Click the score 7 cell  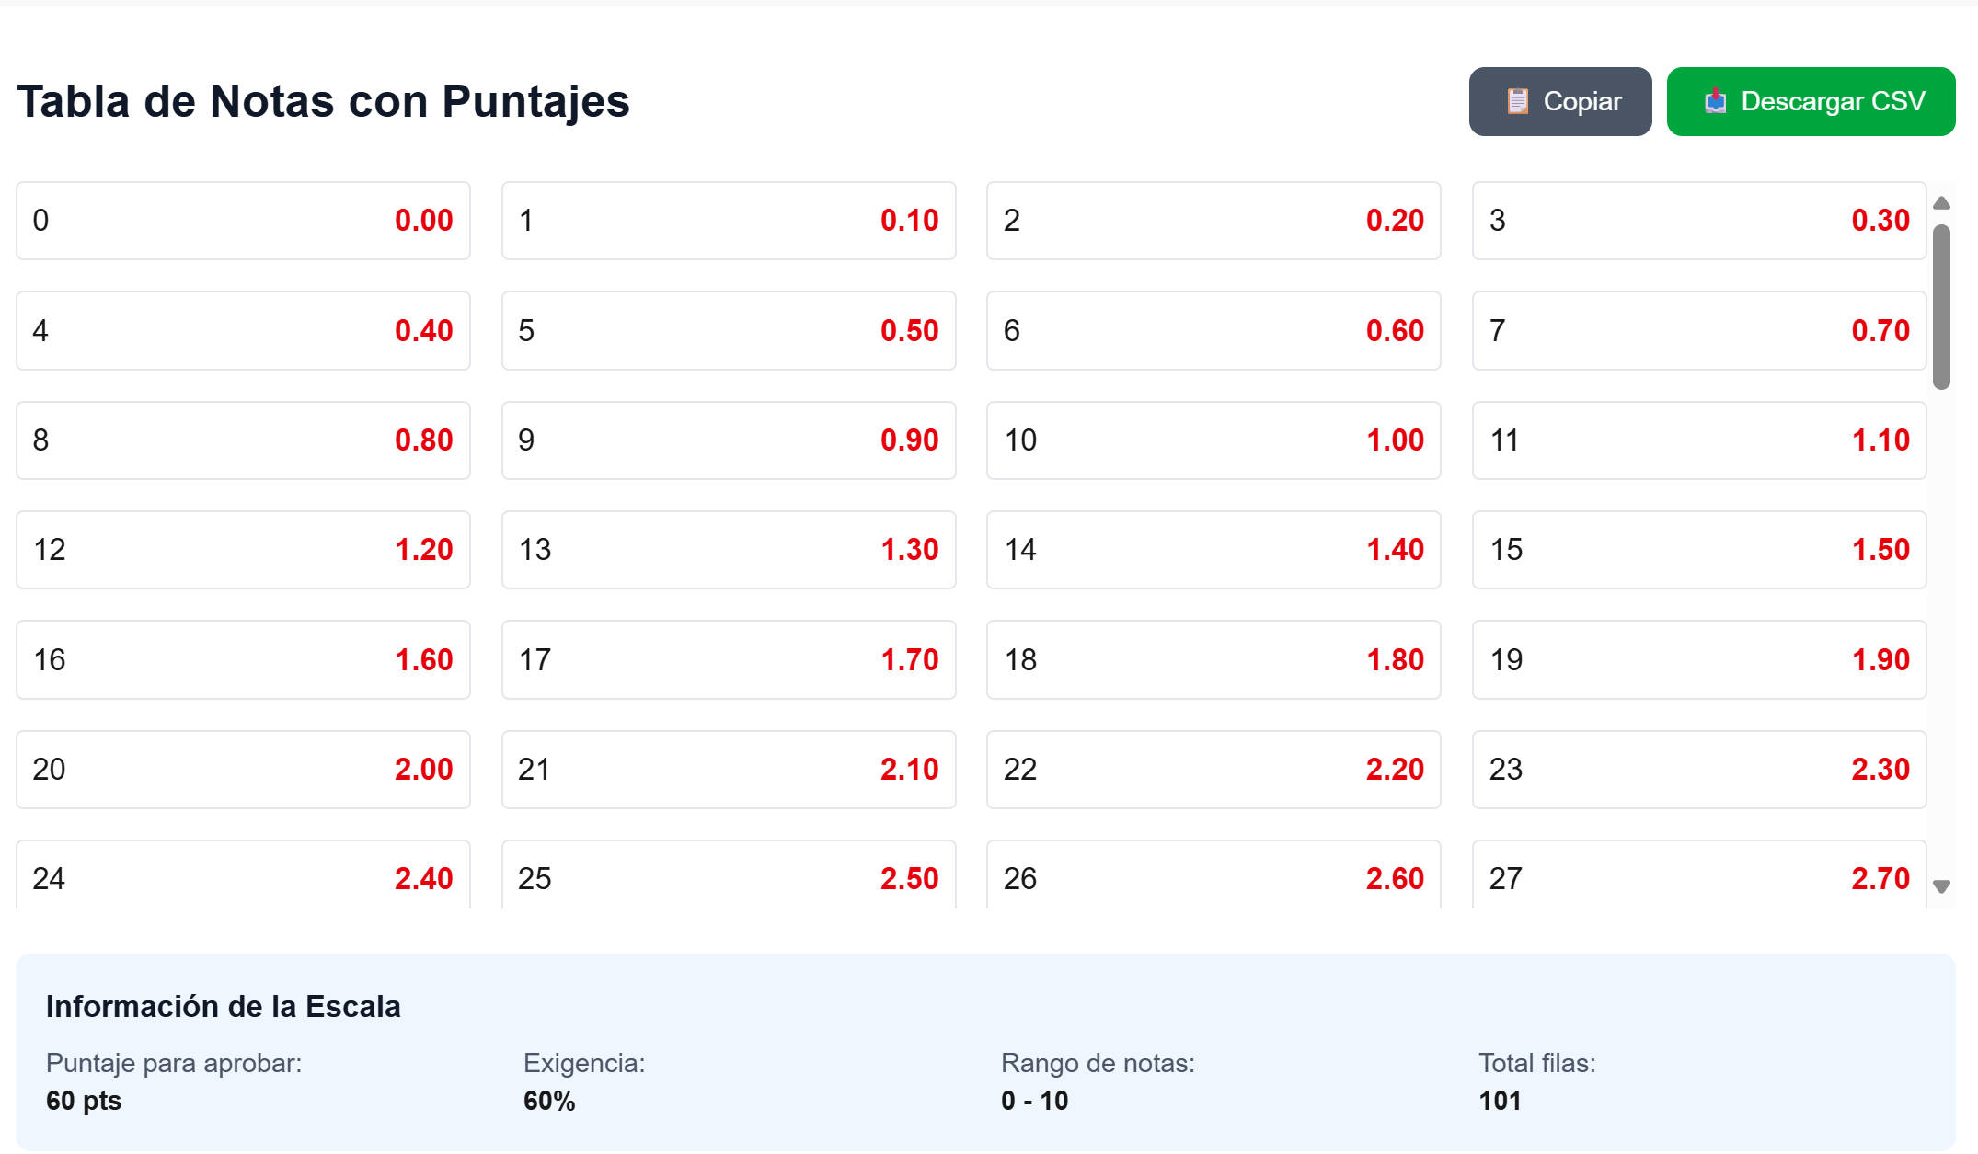point(1698,331)
